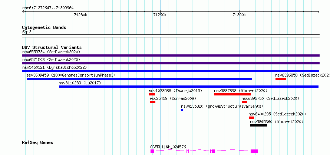Select the nsv1073568 red variant bar

coord(152,94)
